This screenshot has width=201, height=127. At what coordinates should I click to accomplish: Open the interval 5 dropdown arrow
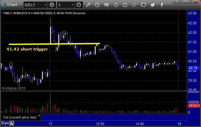[x=72, y=5]
